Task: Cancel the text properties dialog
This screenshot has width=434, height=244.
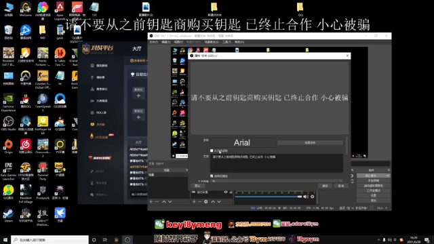Action: pos(341,186)
